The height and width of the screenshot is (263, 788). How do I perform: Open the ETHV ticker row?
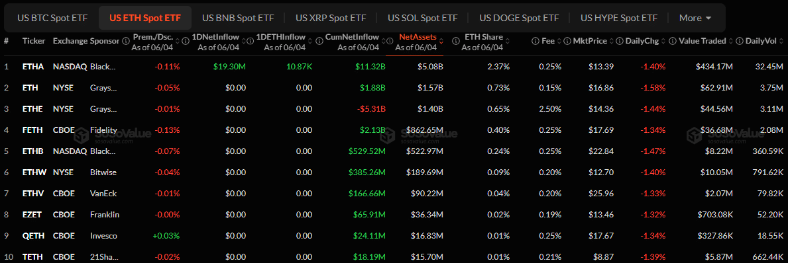point(32,194)
